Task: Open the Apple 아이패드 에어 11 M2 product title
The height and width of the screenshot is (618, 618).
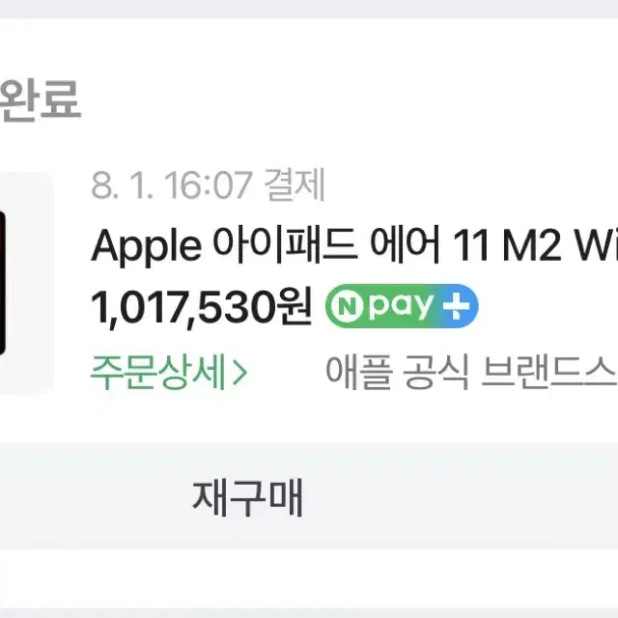Action: pyautogui.click(x=354, y=245)
